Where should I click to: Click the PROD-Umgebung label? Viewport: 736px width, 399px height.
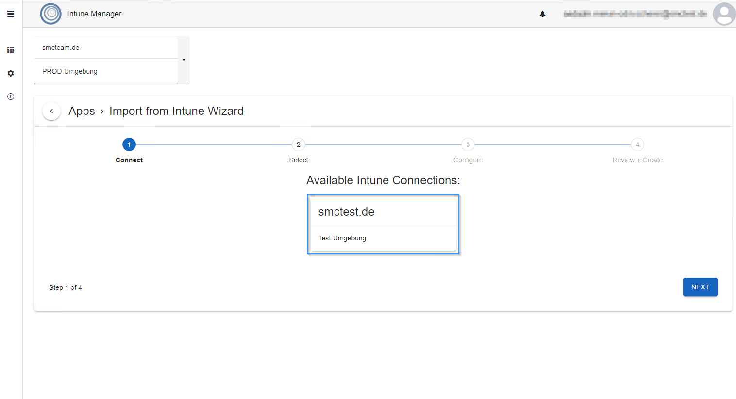[x=70, y=71]
